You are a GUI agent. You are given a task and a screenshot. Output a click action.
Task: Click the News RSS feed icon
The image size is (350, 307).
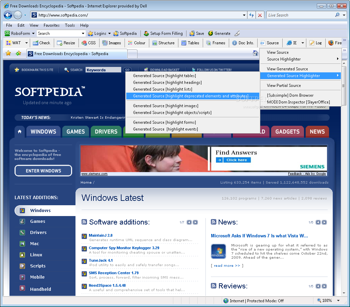[x=213, y=222]
